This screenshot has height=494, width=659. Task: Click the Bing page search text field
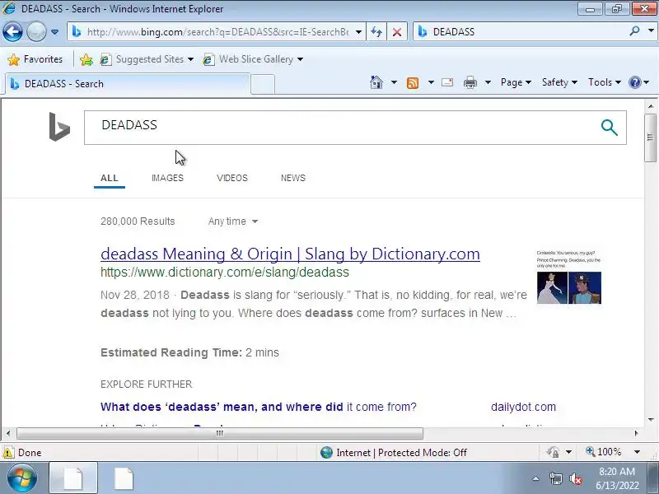340,128
